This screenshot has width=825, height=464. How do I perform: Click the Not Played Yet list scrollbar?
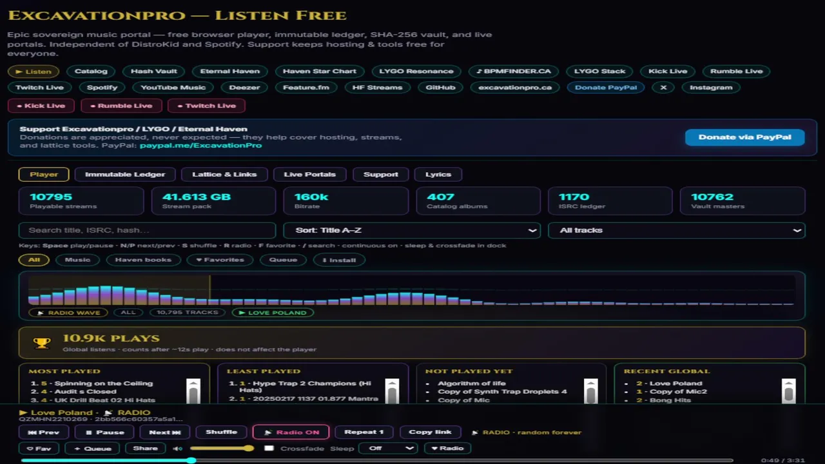[590, 391]
